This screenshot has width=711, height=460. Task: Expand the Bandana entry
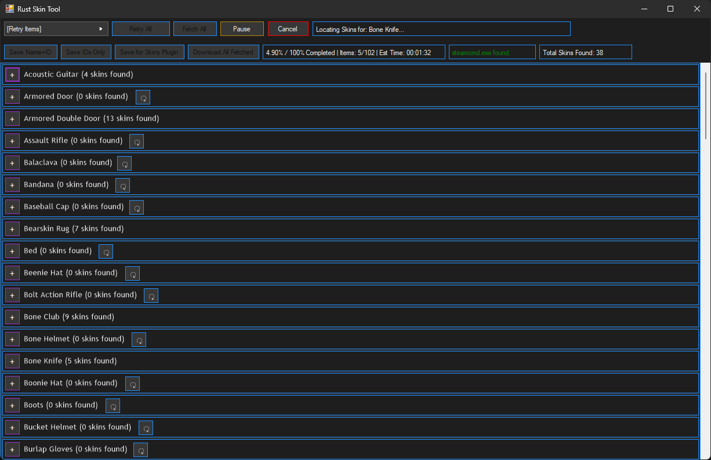(12, 185)
